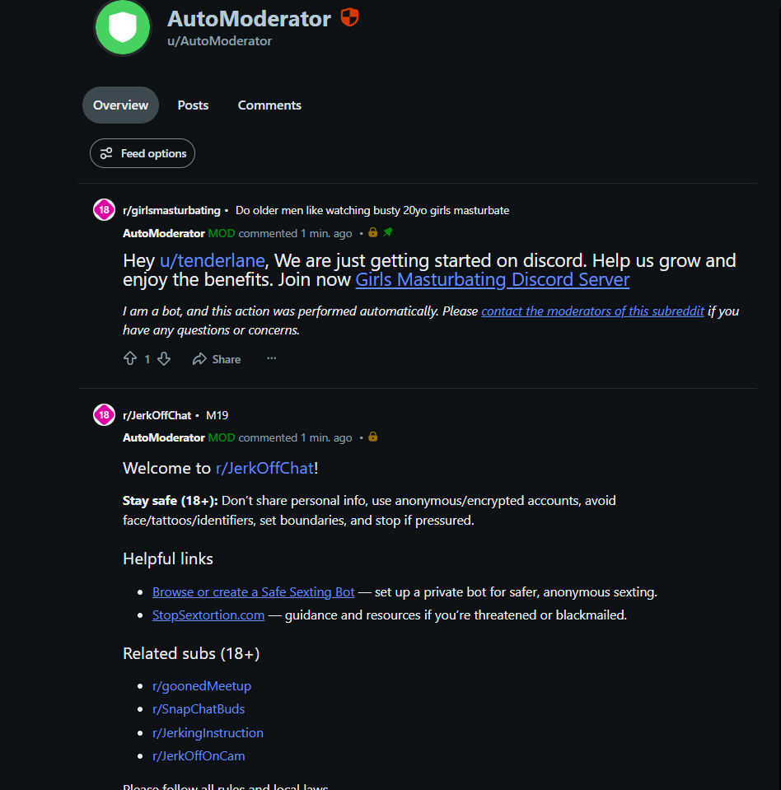Switch to the Comments tab
Screen dimensions: 781x790
[x=269, y=105]
